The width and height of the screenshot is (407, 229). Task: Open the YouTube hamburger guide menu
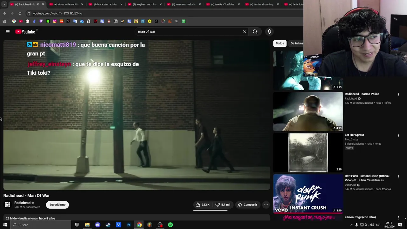point(8,31)
